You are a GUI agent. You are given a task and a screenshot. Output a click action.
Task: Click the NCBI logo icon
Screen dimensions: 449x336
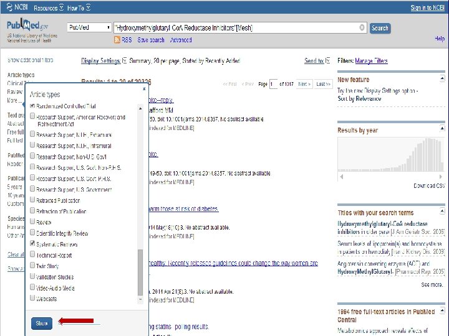point(9,7)
